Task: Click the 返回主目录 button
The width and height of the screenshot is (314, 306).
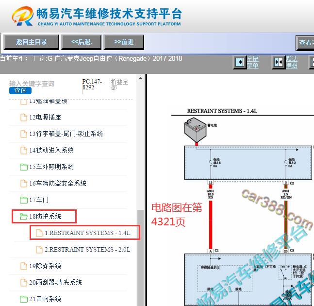Action: point(31,42)
